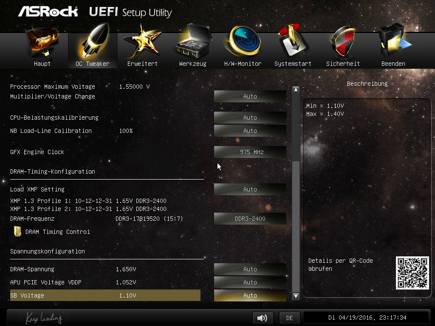Image resolution: width=435 pixels, height=326 pixels.
Task: Click the XMP 1.3 Profile 2 line
Action: pos(88,209)
